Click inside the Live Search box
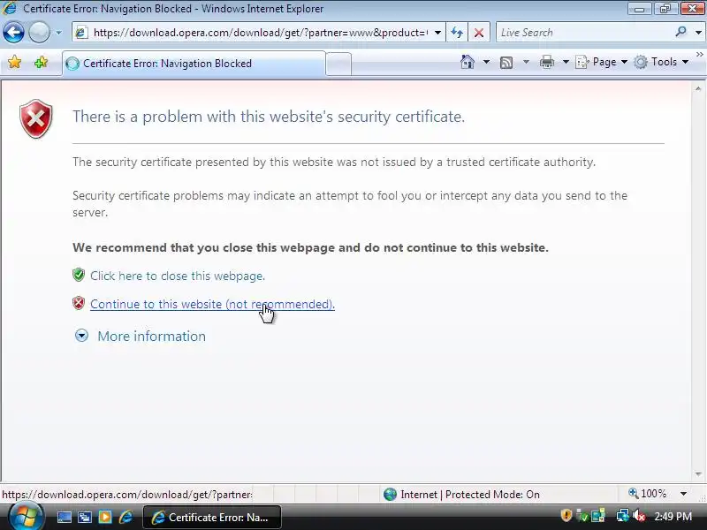 click(585, 33)
